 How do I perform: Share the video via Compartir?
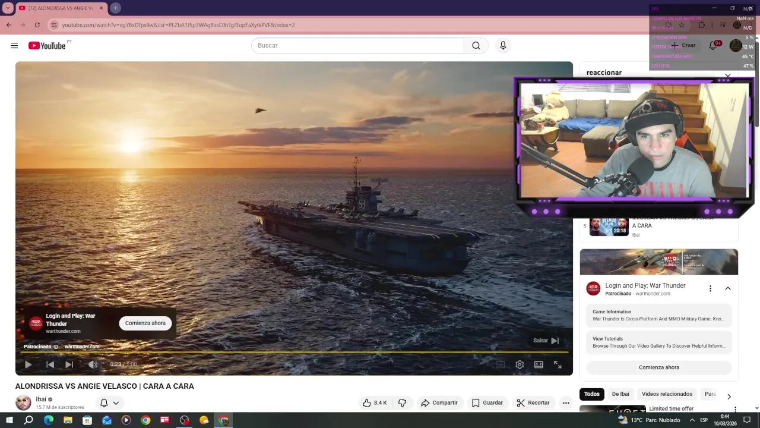(439, 402)
